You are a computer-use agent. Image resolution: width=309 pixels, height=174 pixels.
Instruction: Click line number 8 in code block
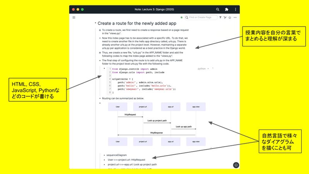[x=110, y=92]
